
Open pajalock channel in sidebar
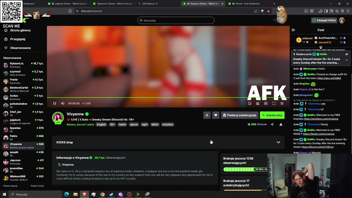tap(23, 122)
